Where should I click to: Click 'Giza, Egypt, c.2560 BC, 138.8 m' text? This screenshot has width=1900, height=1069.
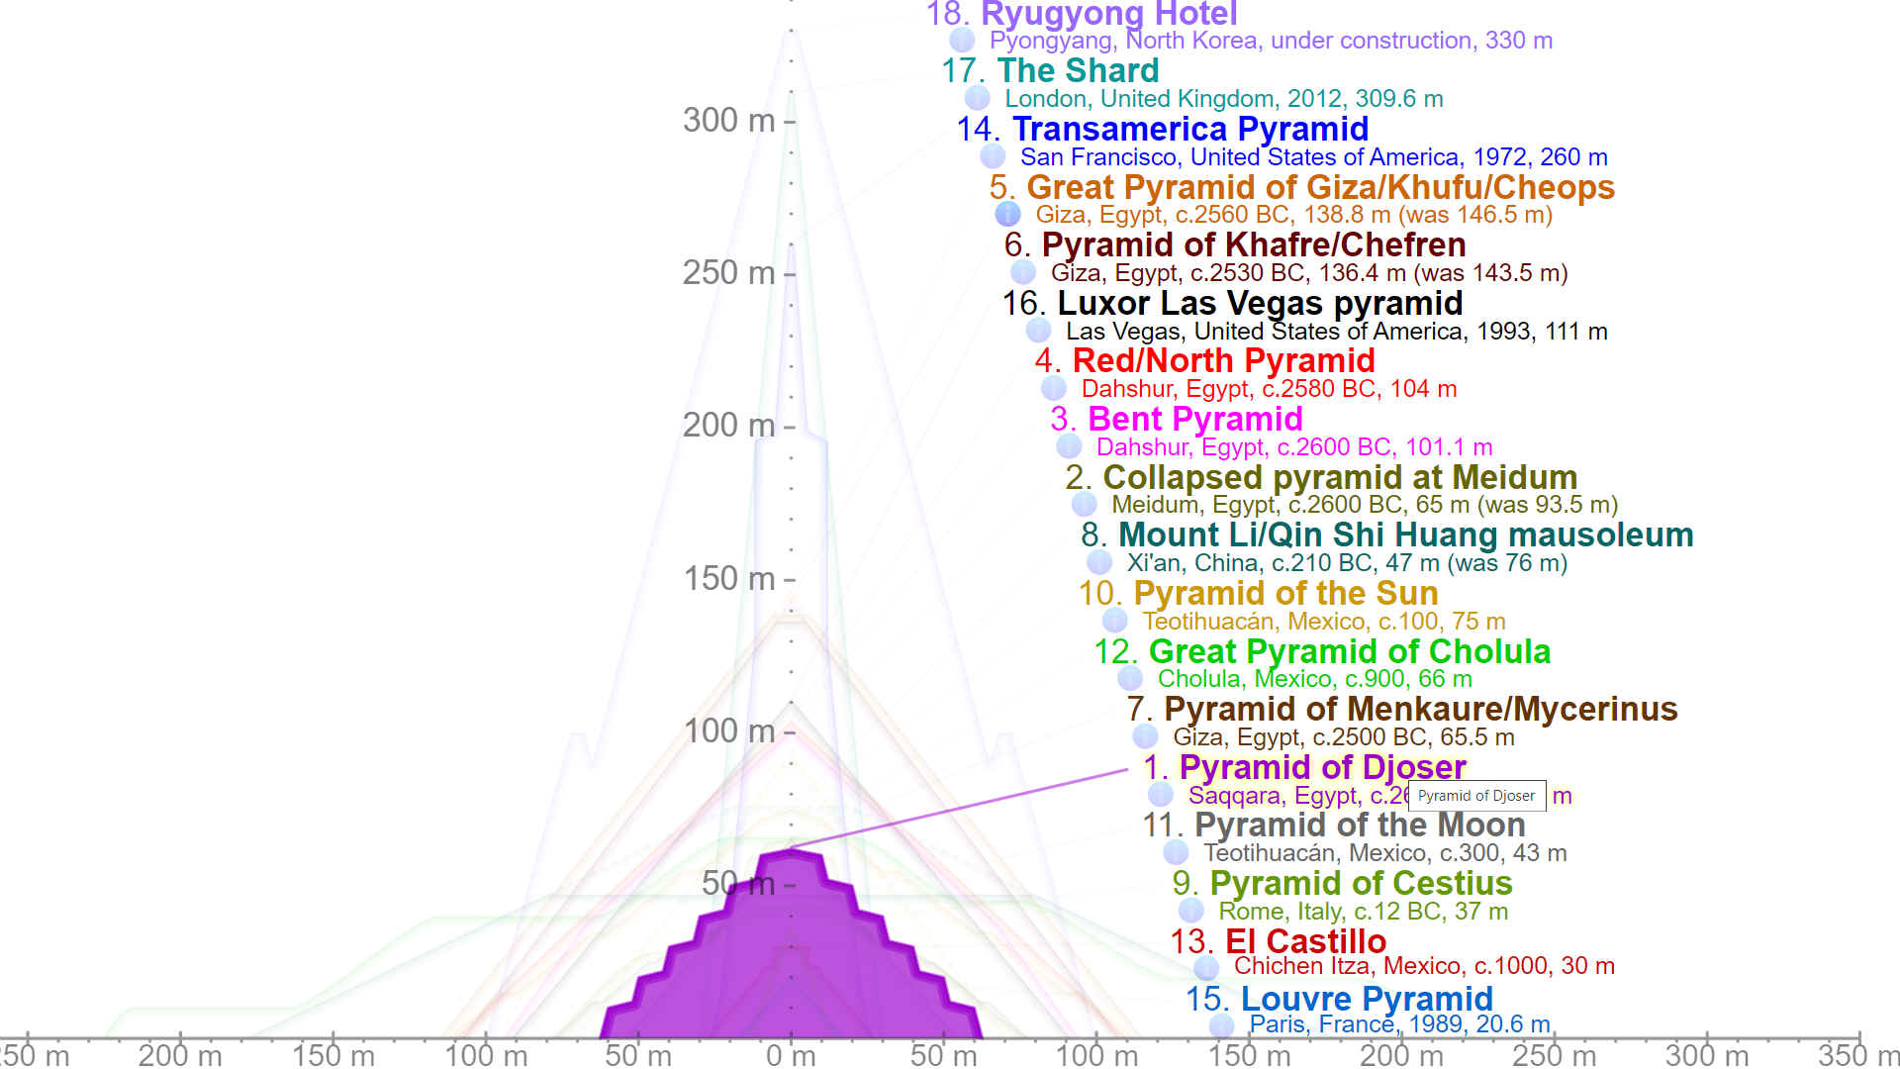1213,215
